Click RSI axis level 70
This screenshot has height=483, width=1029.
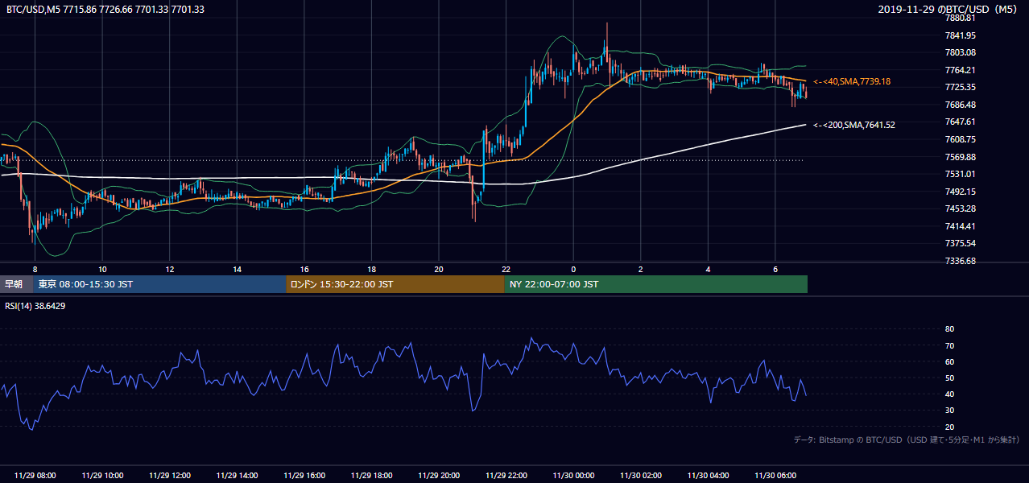click(949, 345)
